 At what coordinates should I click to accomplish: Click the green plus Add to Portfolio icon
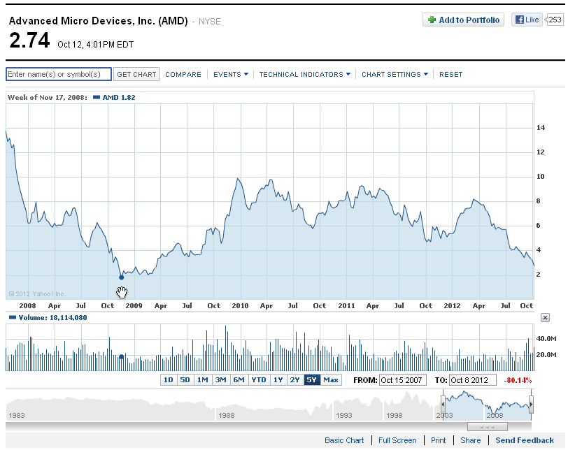click(432, 20)
